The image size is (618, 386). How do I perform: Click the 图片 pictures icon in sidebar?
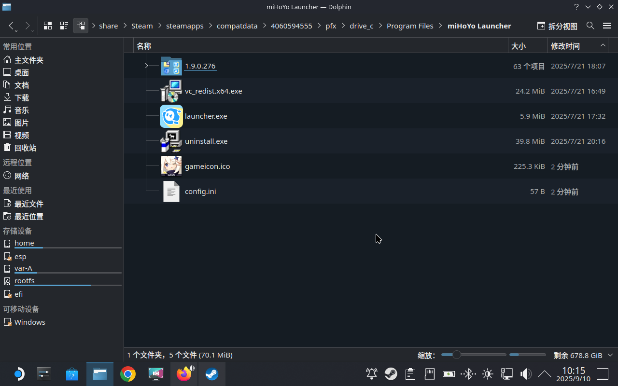pos(7,123)
